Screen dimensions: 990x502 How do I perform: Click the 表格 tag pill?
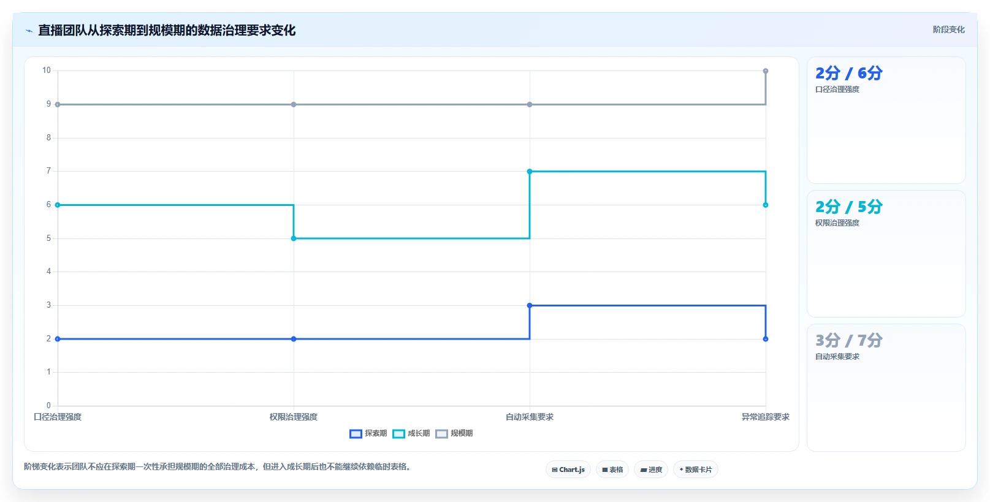(612, 470)
